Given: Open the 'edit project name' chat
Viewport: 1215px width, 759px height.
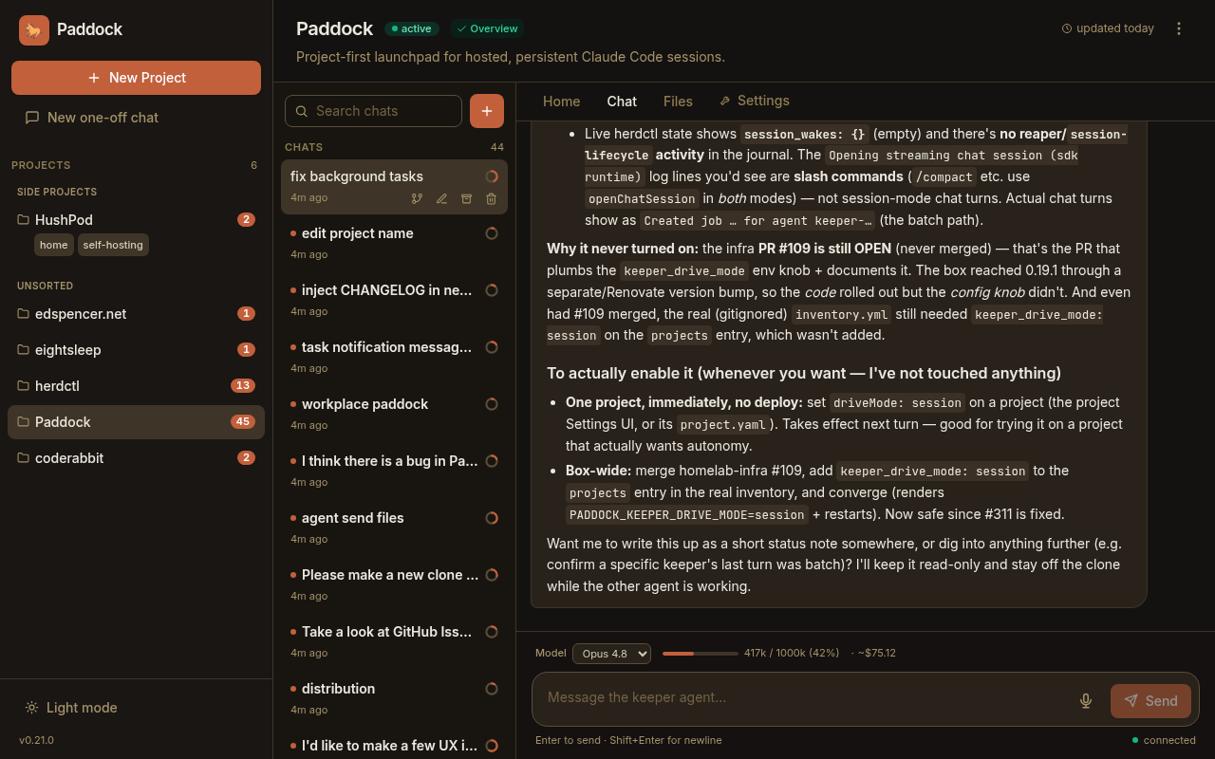Looking at the screenshot, I should pyautogui.click(x=394, y=244).
